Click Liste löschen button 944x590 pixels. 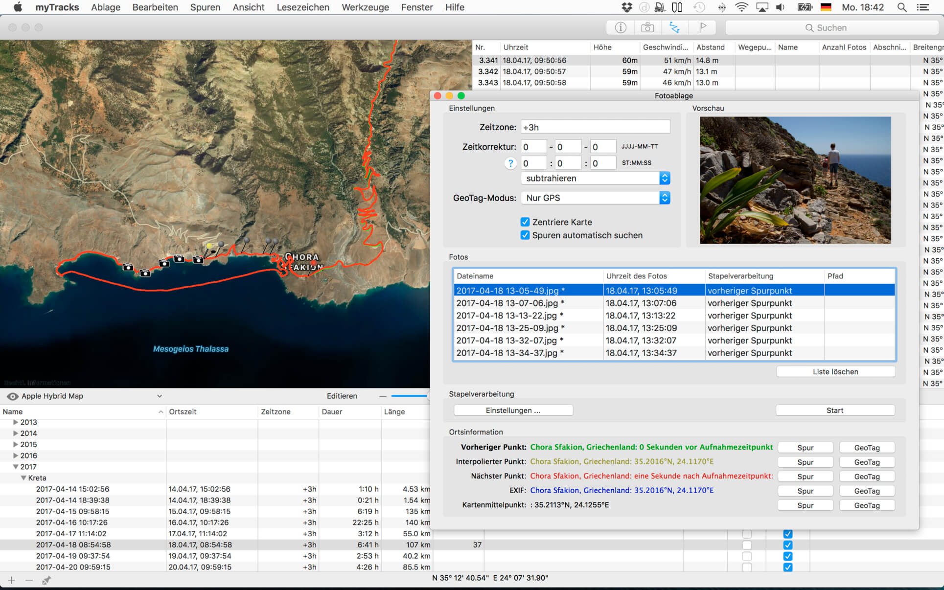click(x=835, y=372)
